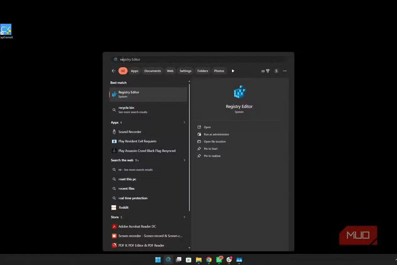Switch to the Web filter tab
The height and width of the screenshot is (265, 397).
tap(170, 71)
